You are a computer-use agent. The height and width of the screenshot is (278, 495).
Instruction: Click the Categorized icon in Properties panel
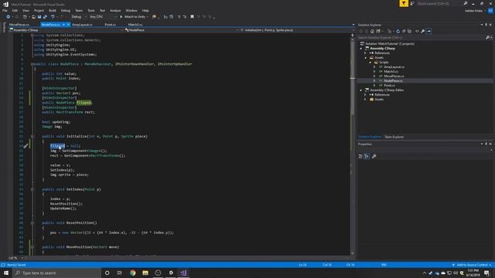click(x=360, y=156)
